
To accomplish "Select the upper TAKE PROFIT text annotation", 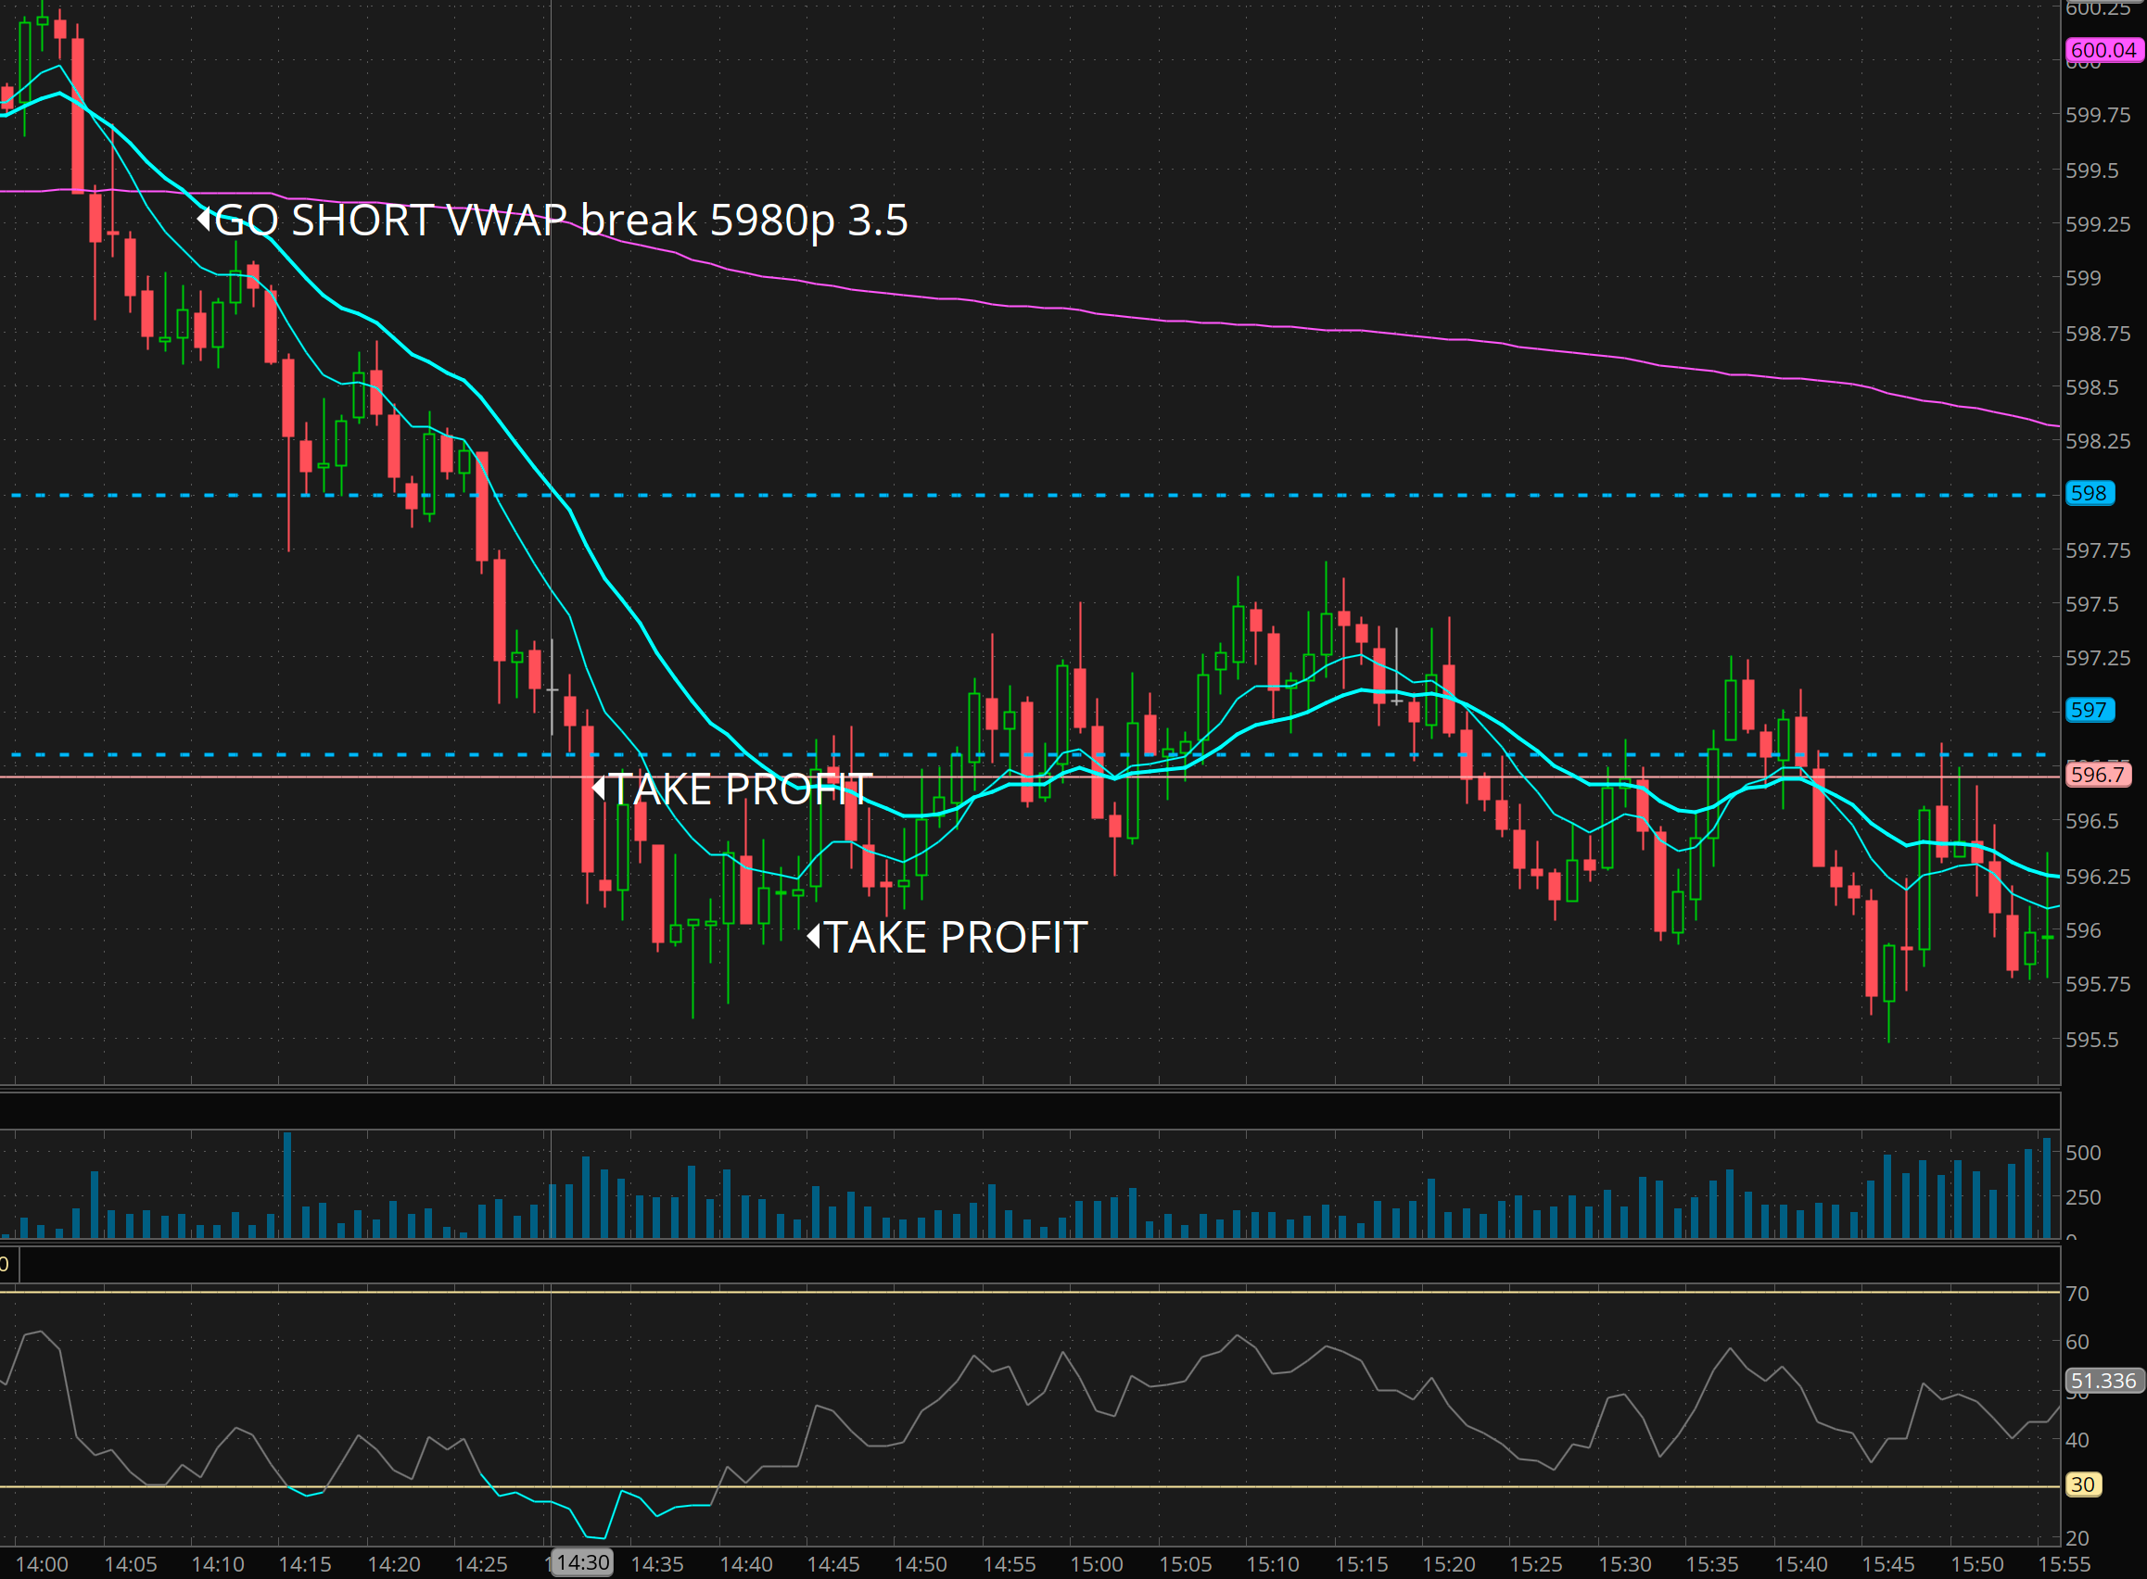I will pos(741,789).
